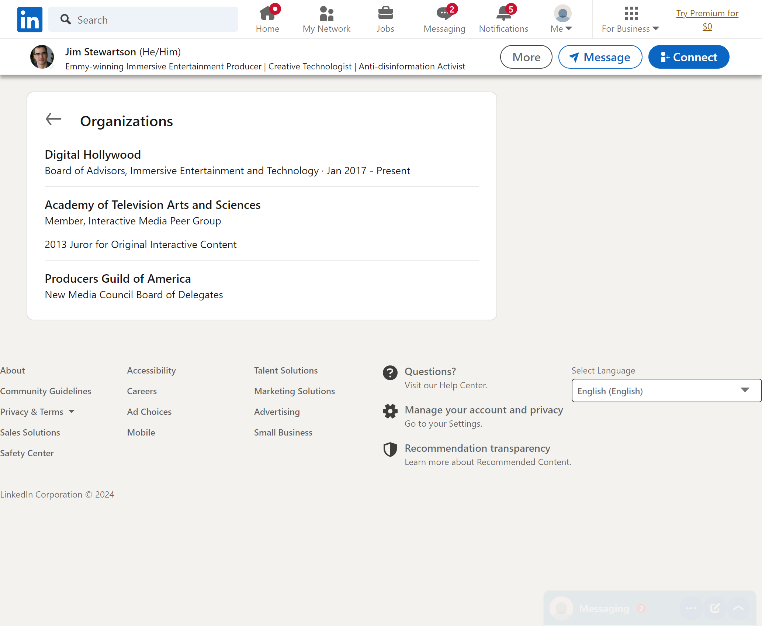Click the Settings gear icon in footer
Screen dimensions: 762x626
[x=390, y=411]
